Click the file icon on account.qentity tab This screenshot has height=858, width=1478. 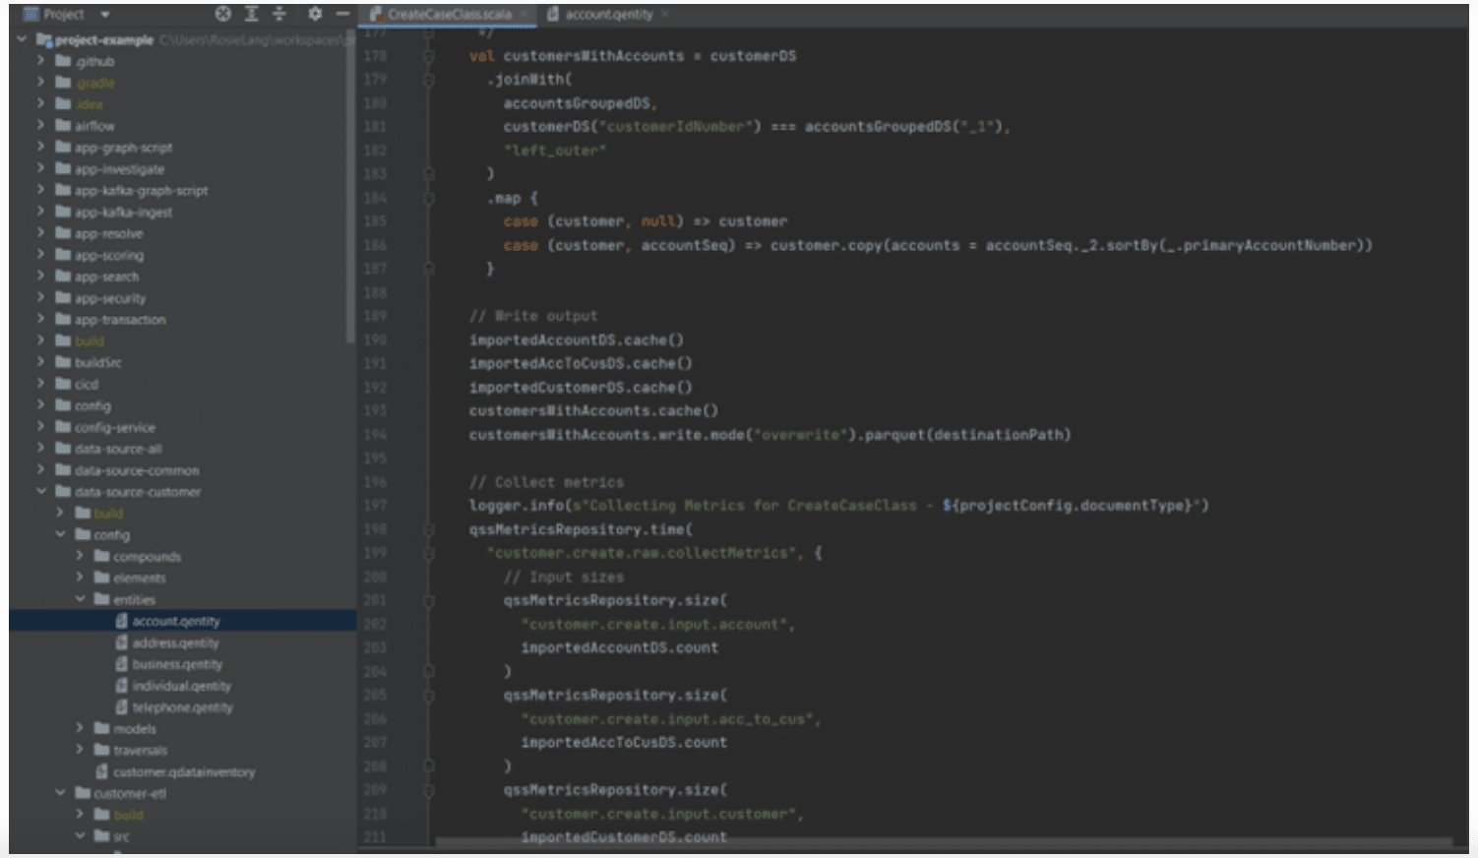[x=553, y=14]
